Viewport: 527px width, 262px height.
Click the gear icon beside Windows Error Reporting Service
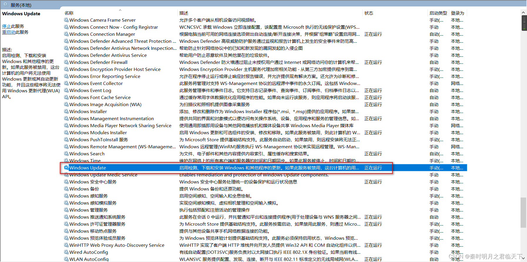(66, 76)
